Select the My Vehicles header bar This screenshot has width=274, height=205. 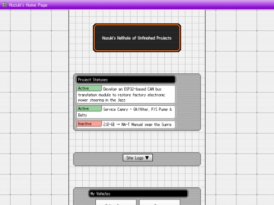[x=138, y=193]
